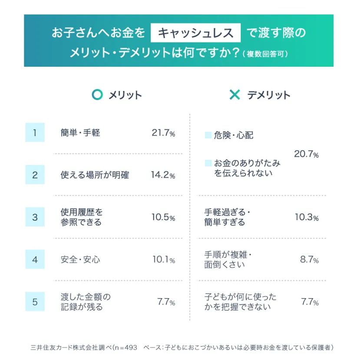Click the 使用履歴を参照できる merit item
357x364 pixels.
[82, 218]
